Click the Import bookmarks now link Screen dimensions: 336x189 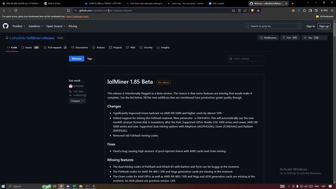coord(77,16)
